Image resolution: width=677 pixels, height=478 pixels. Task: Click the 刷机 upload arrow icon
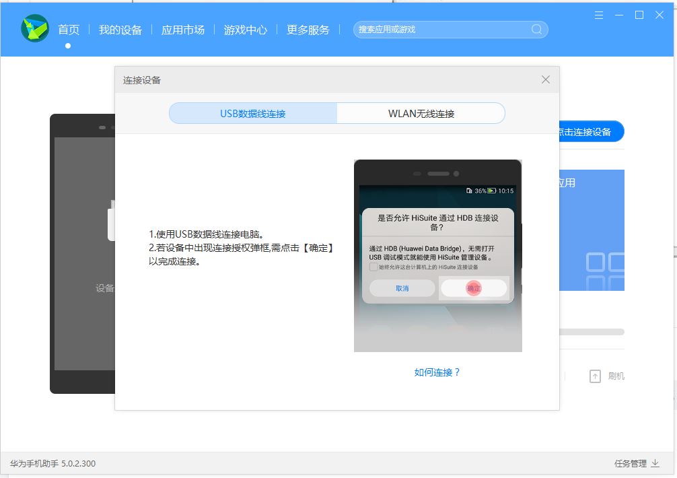595,376
